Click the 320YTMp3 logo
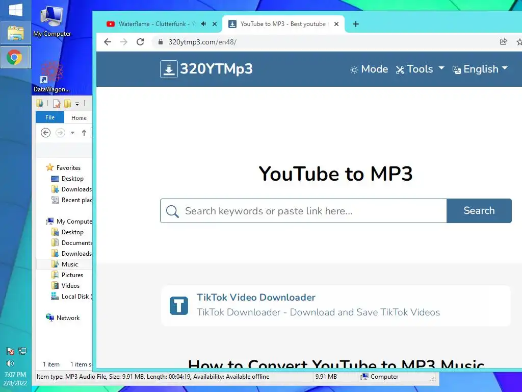 tap(206, 69)
